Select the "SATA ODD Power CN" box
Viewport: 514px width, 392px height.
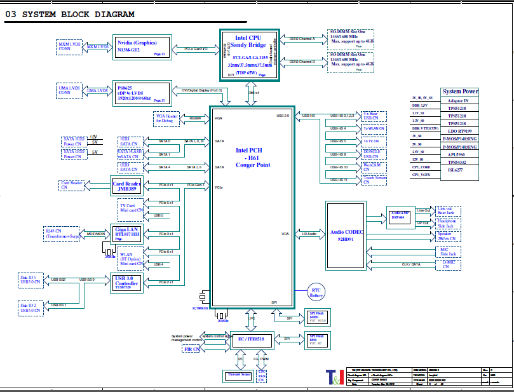74,154
